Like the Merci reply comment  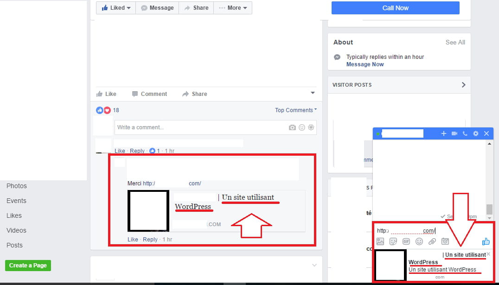pos(133,239)
